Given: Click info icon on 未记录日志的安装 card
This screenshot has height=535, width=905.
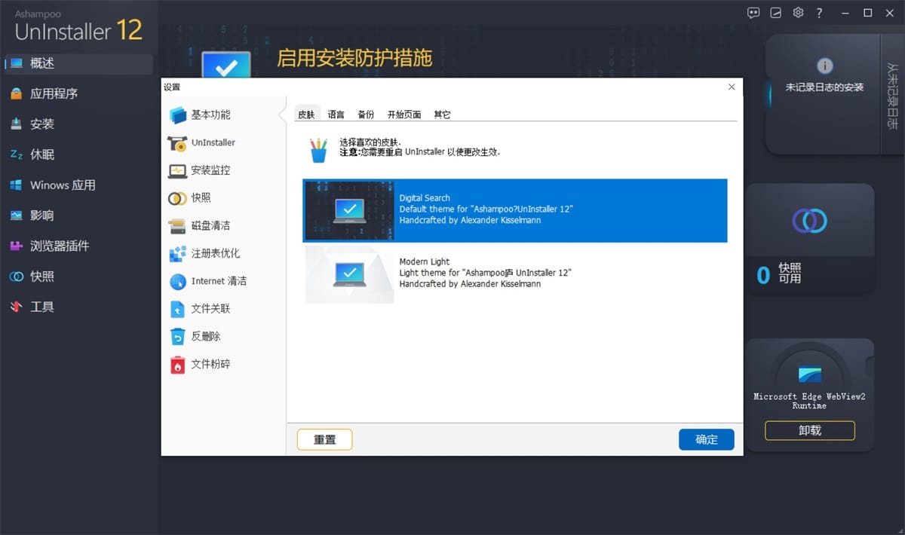Looking at the screenshot, I should 825,66.
